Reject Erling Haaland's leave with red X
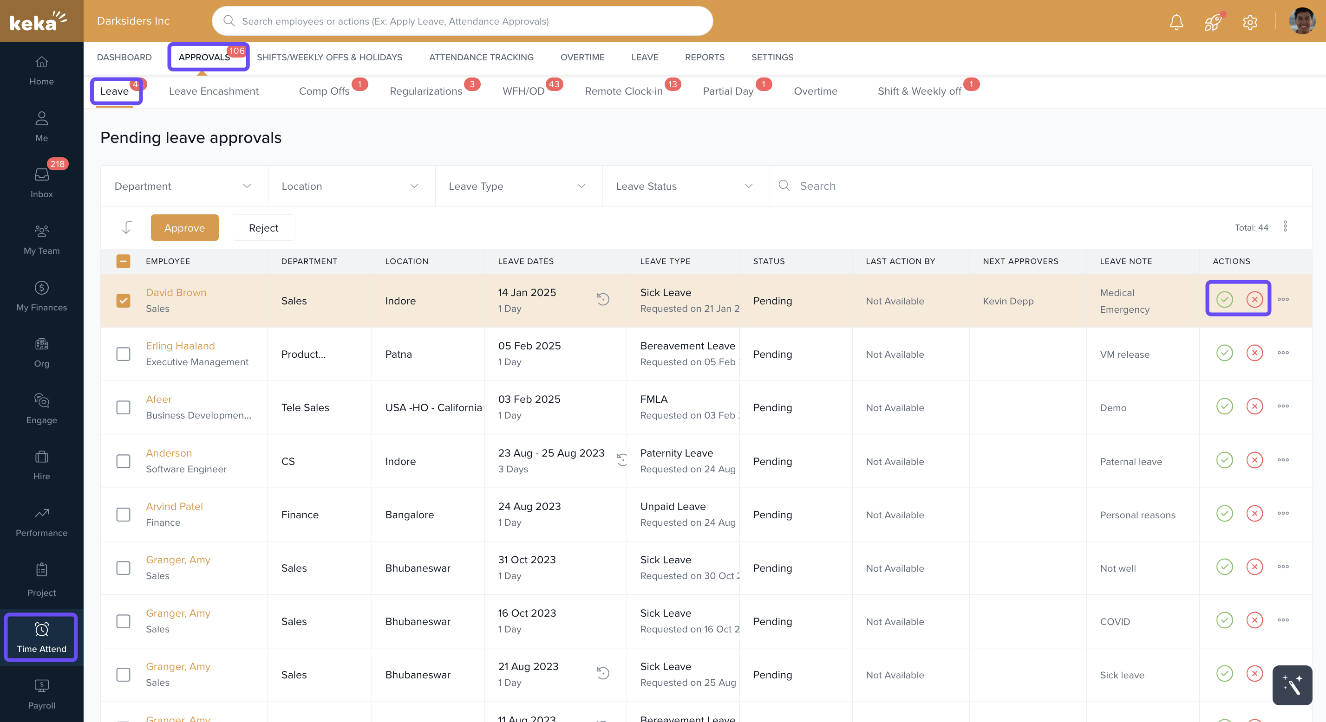The image size is (1326, 722). pyautogui.click(x=1254, y=353)
